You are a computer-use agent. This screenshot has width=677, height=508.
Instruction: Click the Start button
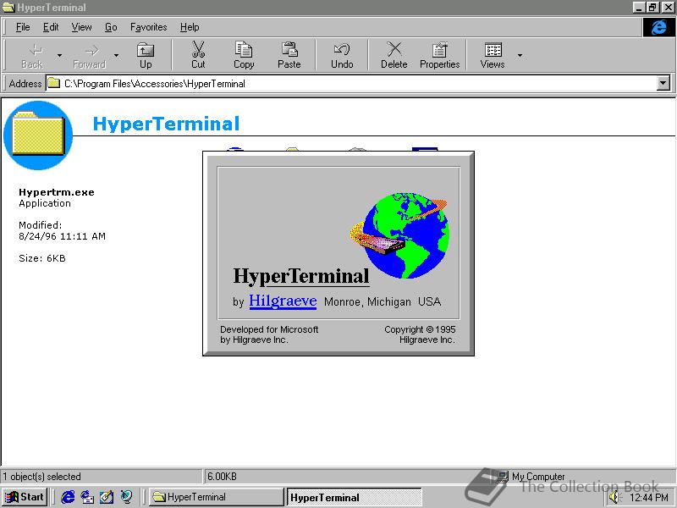pos(25,497)
